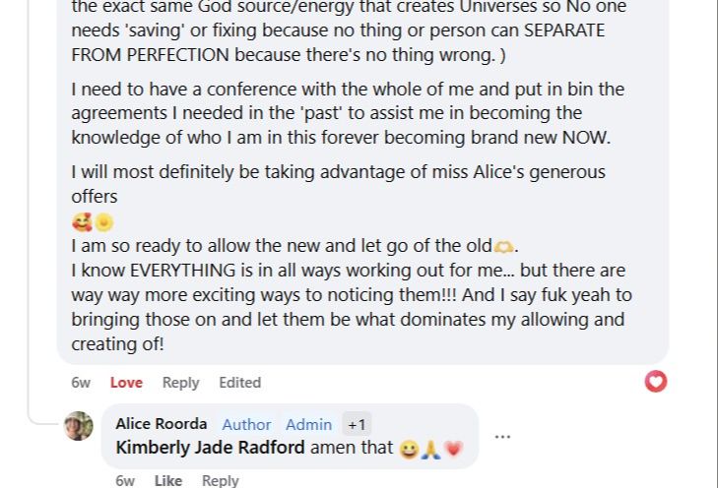Toggle the Love reaction on the long comment
This screenshot has width=718, height=488.
pyautogui.click(x=126, y=383)
